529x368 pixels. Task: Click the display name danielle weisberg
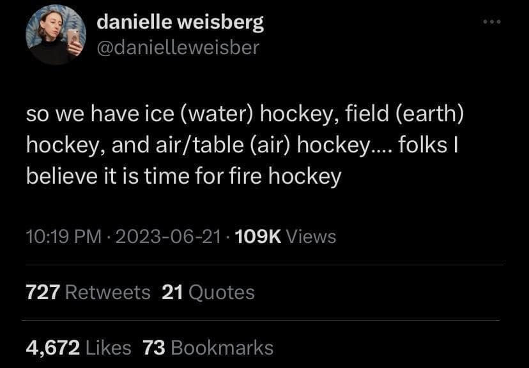[x=180, y=23]
